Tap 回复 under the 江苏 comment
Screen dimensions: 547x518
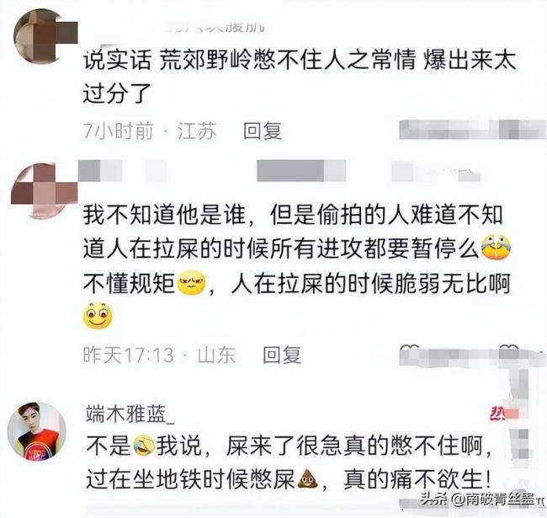263,131
